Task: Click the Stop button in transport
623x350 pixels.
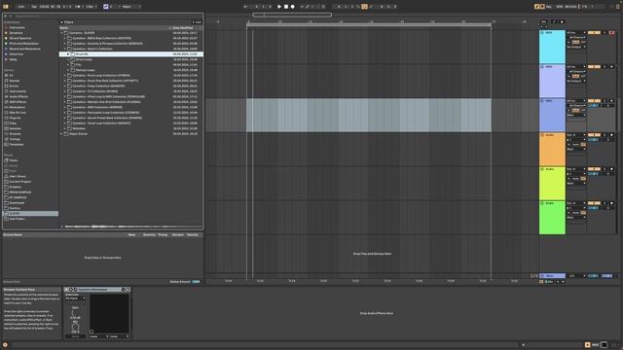Action: (285, 7)
